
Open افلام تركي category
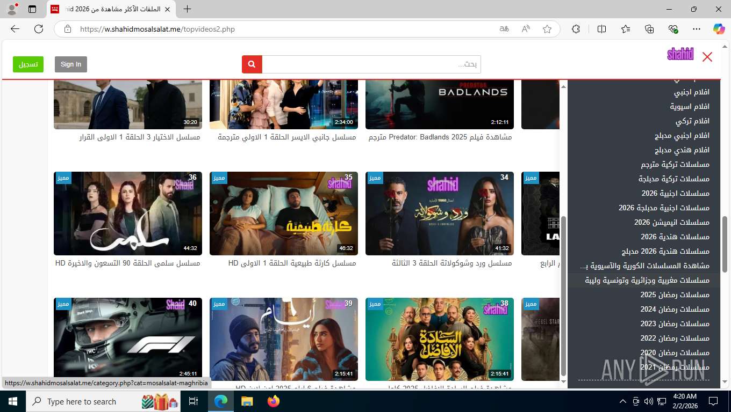[692, 121]
